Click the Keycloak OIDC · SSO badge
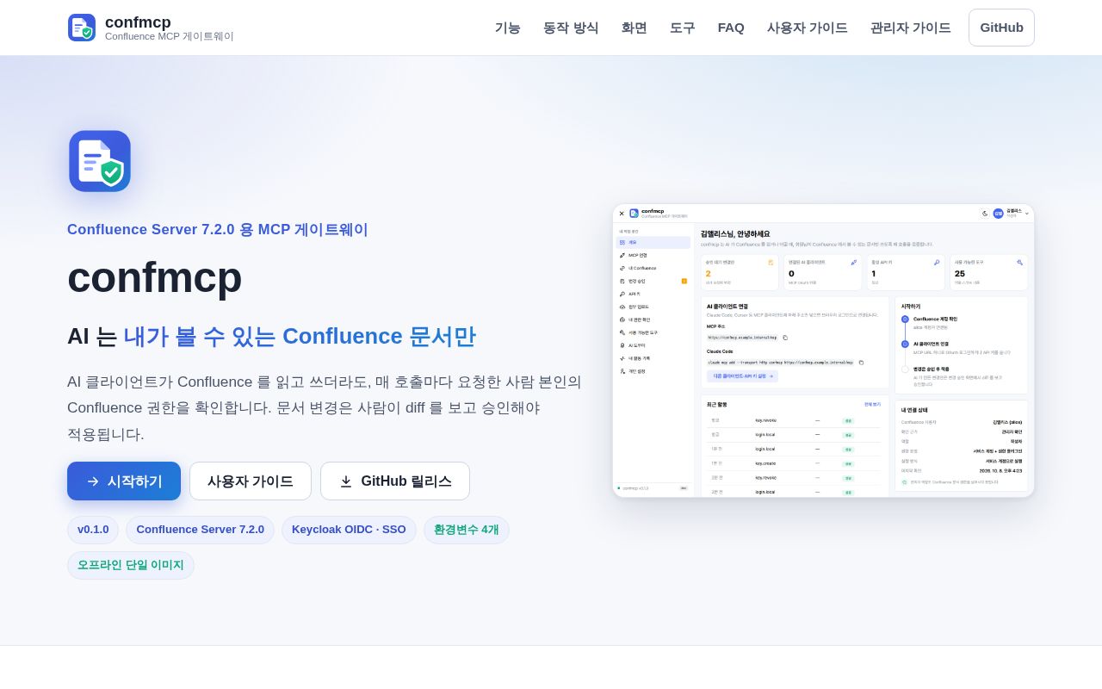Viewport: 1102px width, 689px height. click(x=349, y=530)
